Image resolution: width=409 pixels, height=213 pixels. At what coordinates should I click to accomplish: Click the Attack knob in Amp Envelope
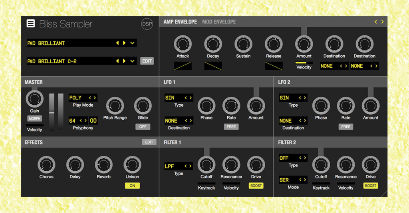point(183,44)
